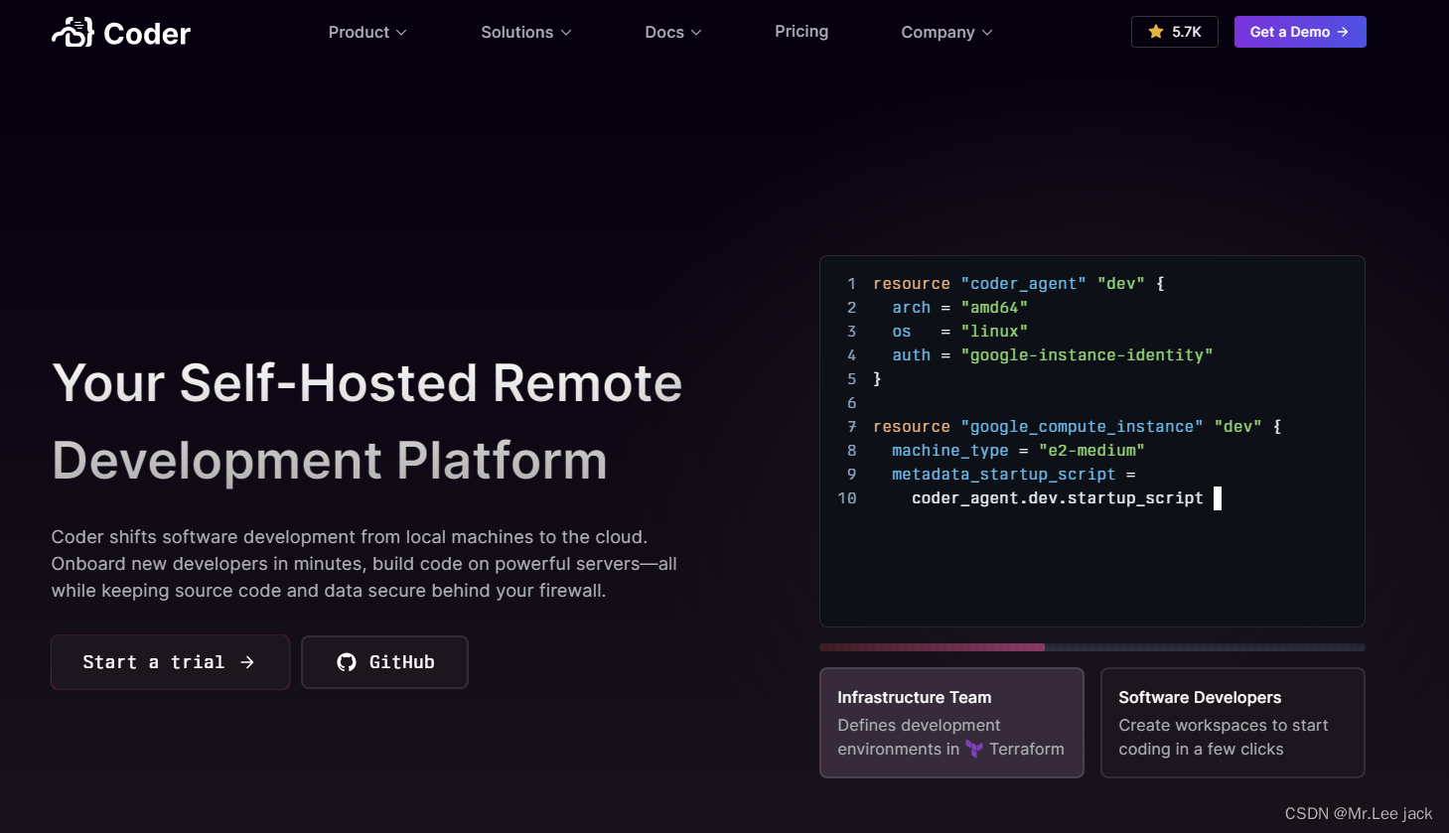The height and width of the screenshot is (833, 1449).
Task: Click the "google_compute_instance" string in code
Action: [1082, 427]
